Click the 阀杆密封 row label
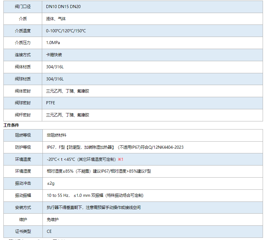The height and width of the screenshot is (240, 276). point(23,115)
